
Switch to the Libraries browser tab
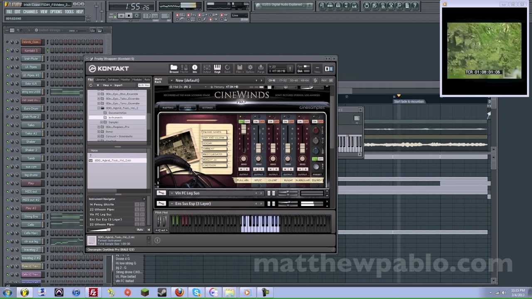pos(101,79)
